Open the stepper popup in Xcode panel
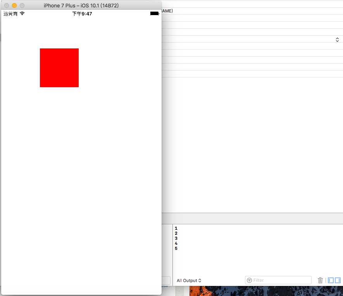This screenshot has width=343, height=296. click(337, 40)
